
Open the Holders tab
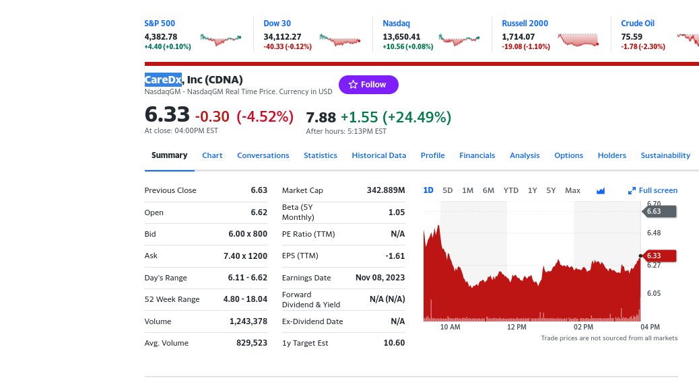[612, 155]
